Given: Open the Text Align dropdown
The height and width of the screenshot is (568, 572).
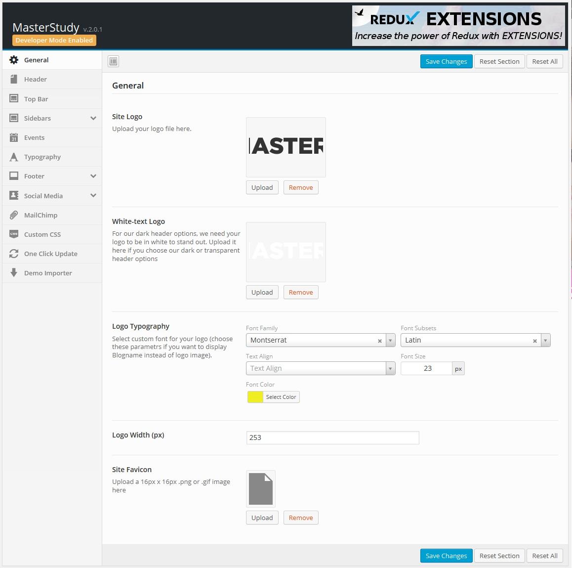Looking at the screenshot, I should point(321,368).
